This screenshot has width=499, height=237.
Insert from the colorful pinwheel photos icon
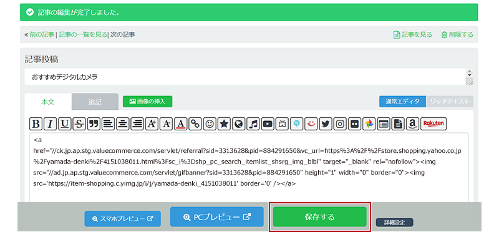point(369,124)
